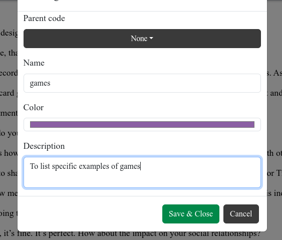
Task: Click the dialog footer left of Save & Close
Action: coord(90,214)
